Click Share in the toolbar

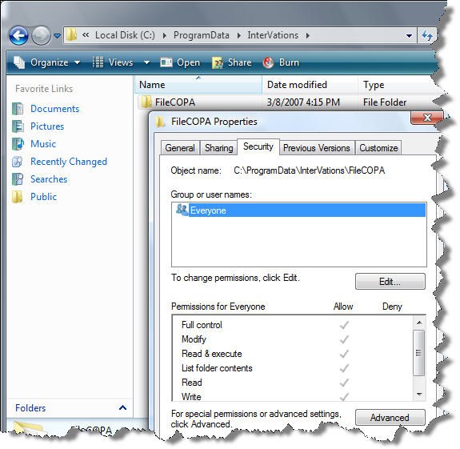(231, 62)
